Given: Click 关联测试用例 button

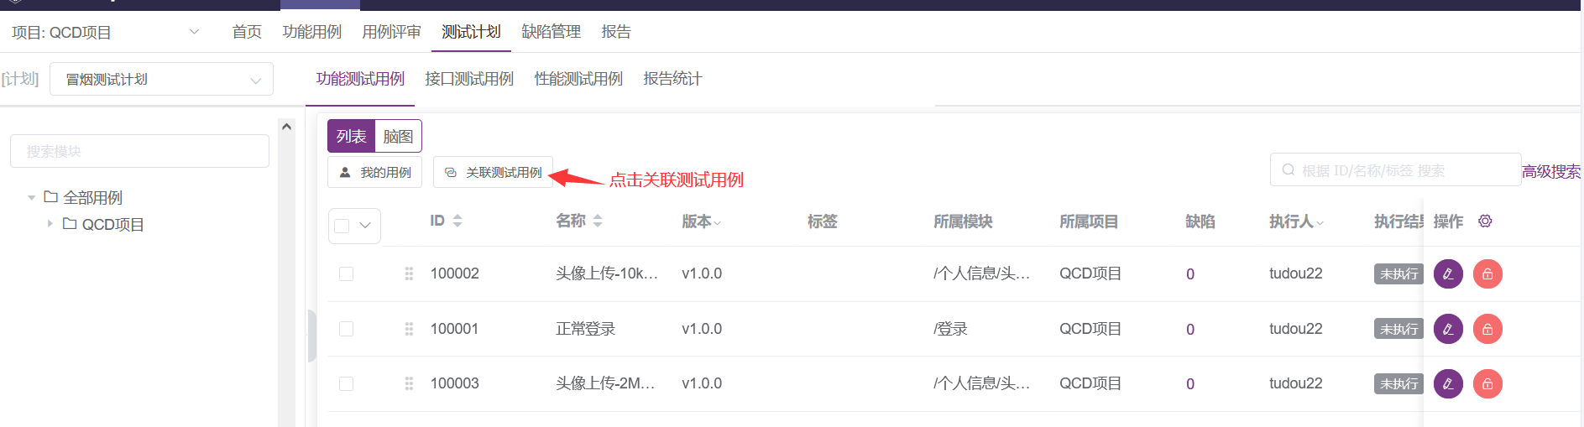Looking at the screenshot, I should [493, 172].
